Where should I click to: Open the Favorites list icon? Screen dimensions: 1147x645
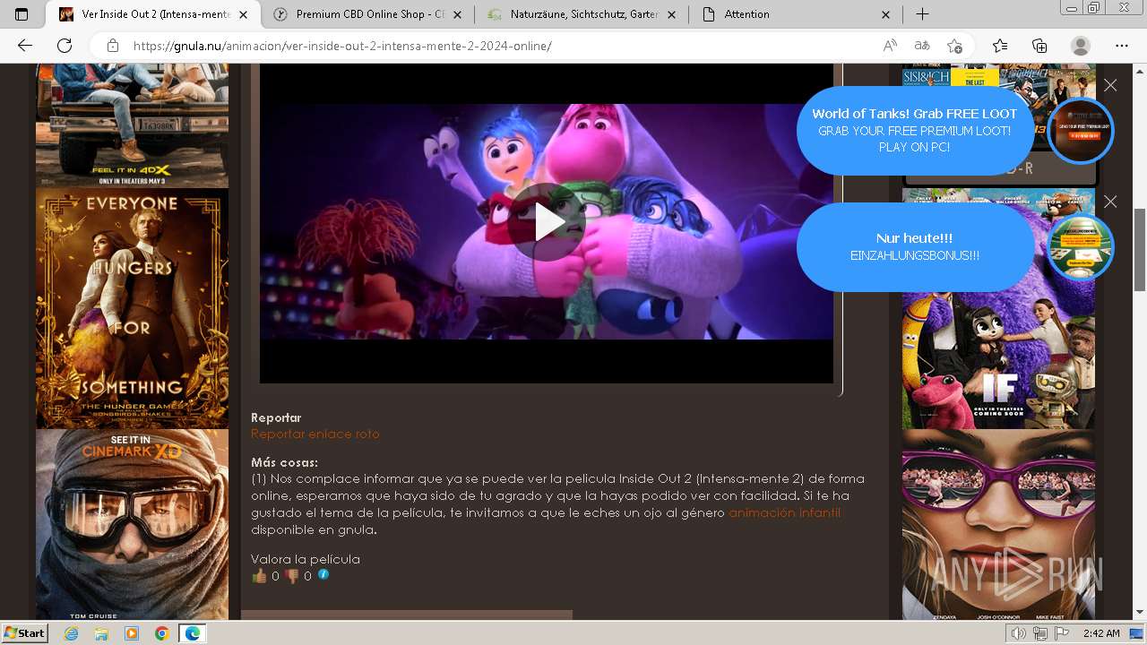[x=1000, y=46]
